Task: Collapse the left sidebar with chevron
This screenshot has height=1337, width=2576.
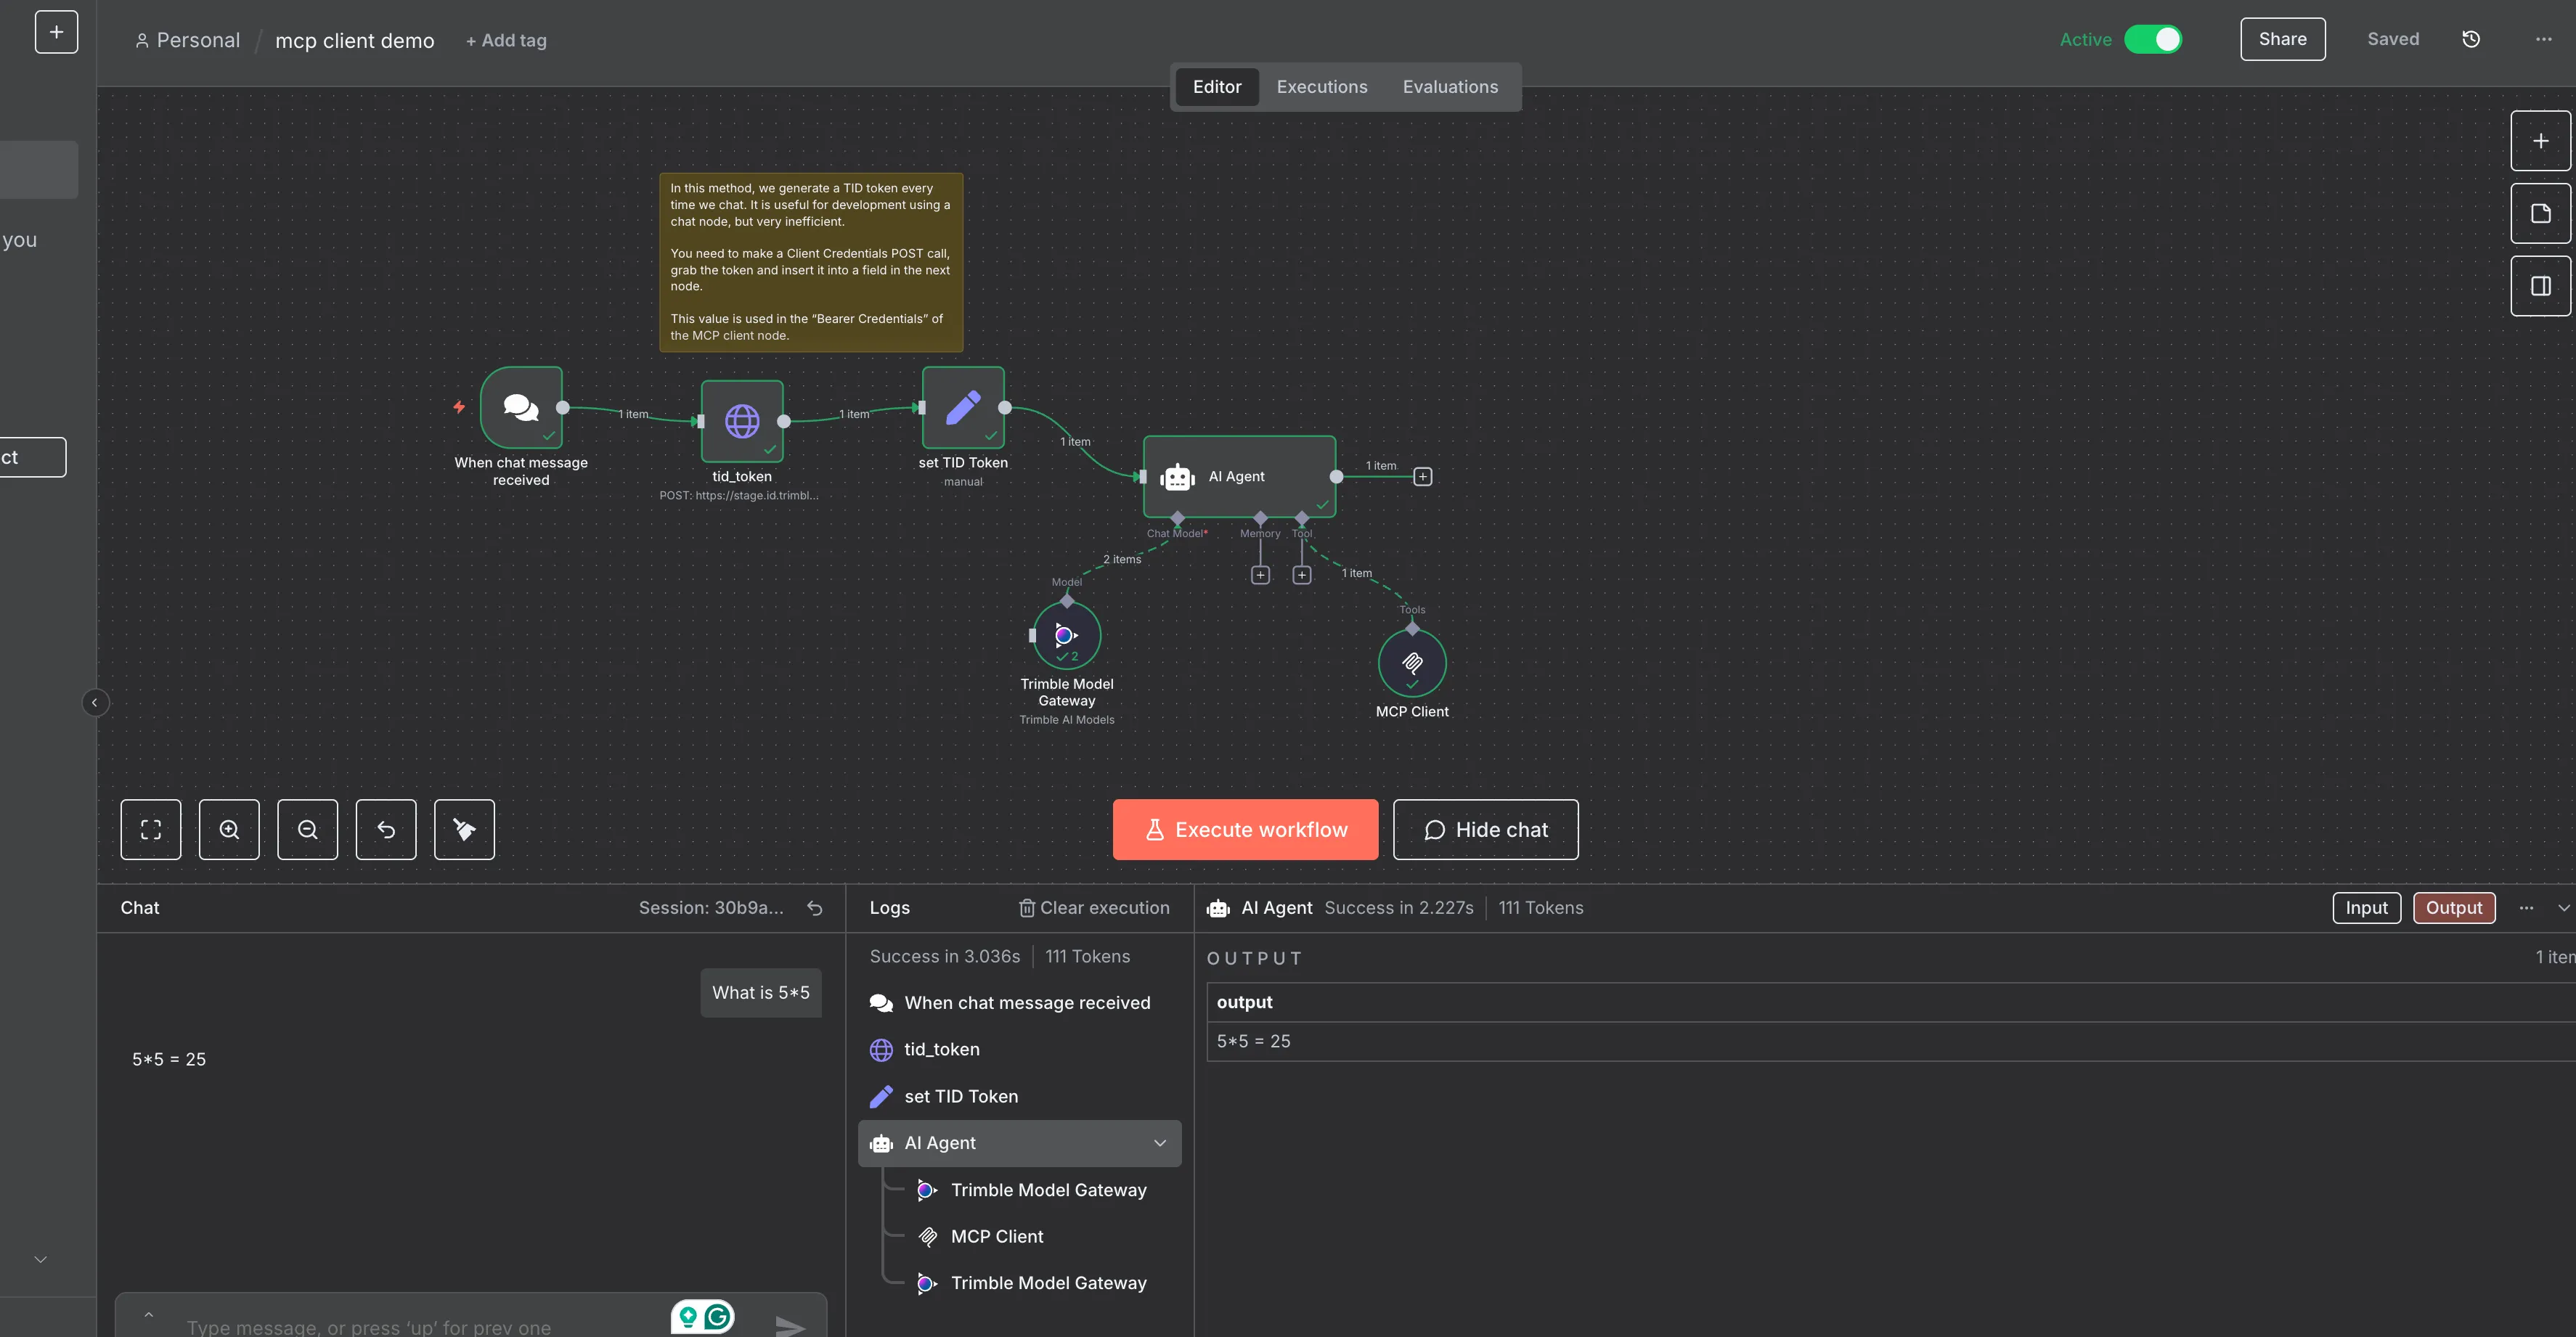Action: (x=95, y=702)
